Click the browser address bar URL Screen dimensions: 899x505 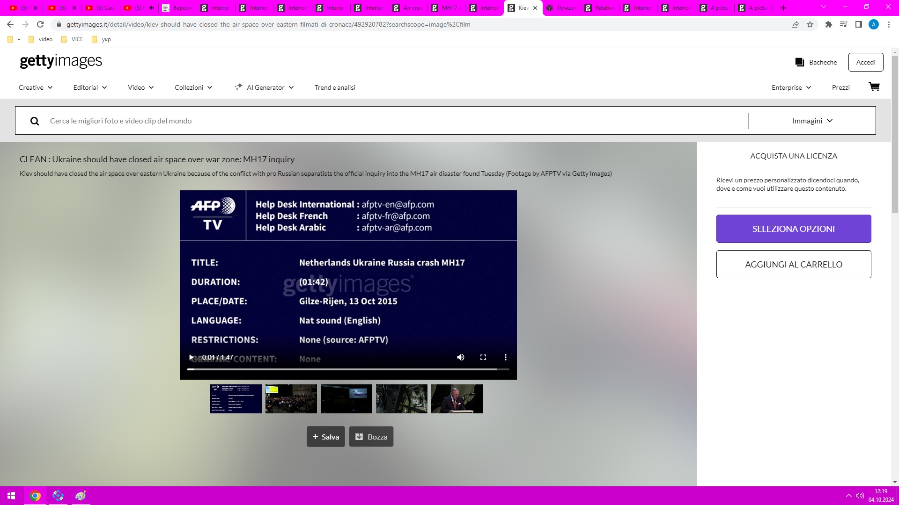coord(268,24)
